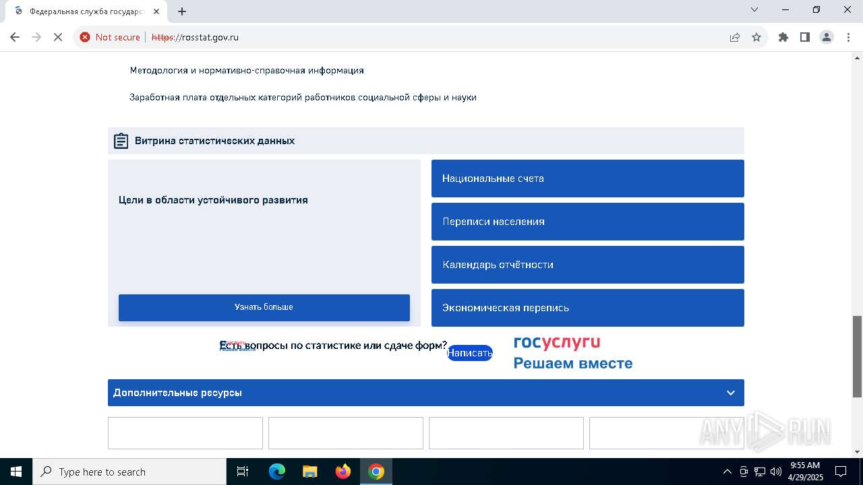Click Есть вопросы по статистике text

(333, 346)
